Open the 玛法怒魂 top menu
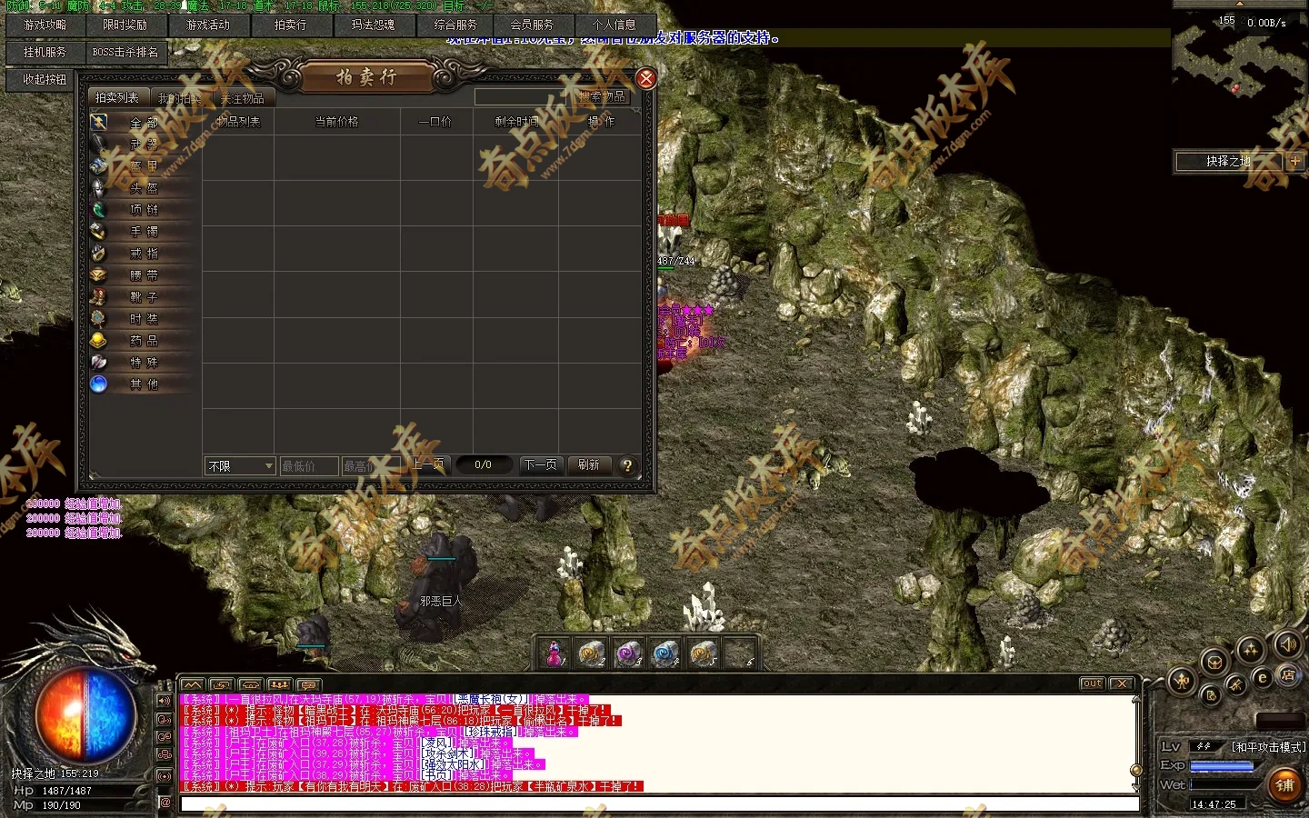Screen dimensions: 1309x818 pyautogui.click(x=373, y=25)
